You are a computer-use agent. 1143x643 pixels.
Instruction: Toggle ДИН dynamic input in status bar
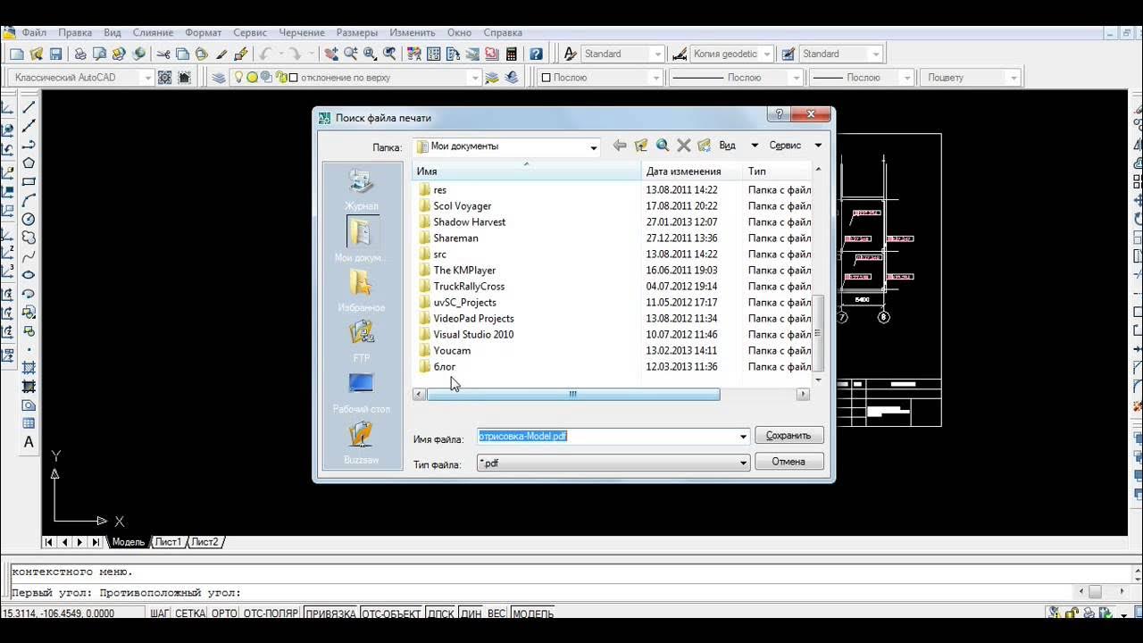[471, 614]
